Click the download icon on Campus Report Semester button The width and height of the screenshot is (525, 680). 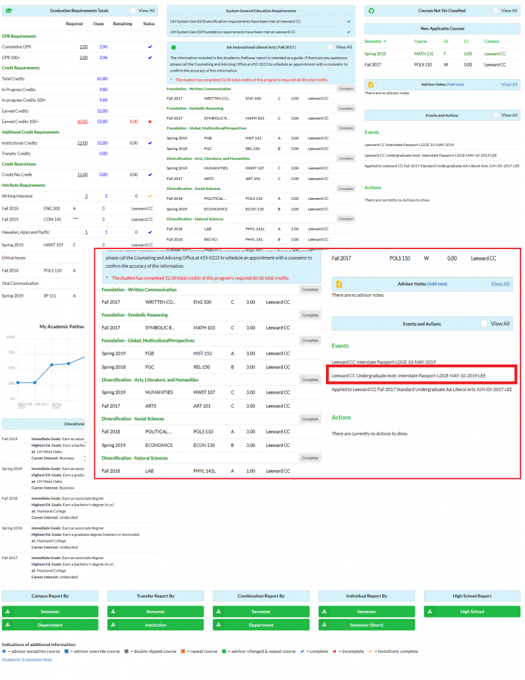[x=9, y=612]
